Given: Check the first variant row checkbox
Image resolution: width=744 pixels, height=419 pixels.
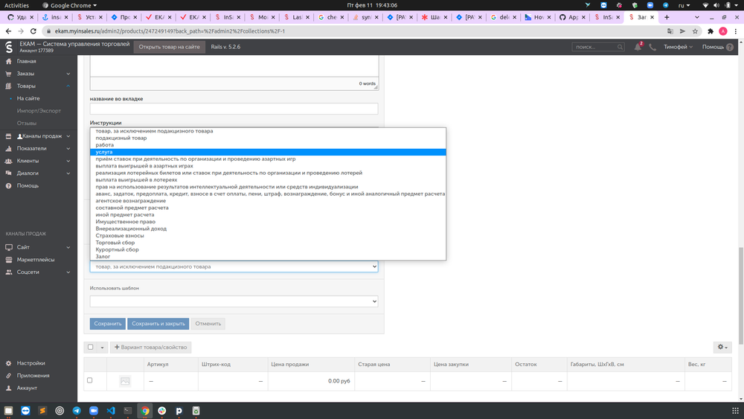Looking at the screenshot, I should point(90,380).
